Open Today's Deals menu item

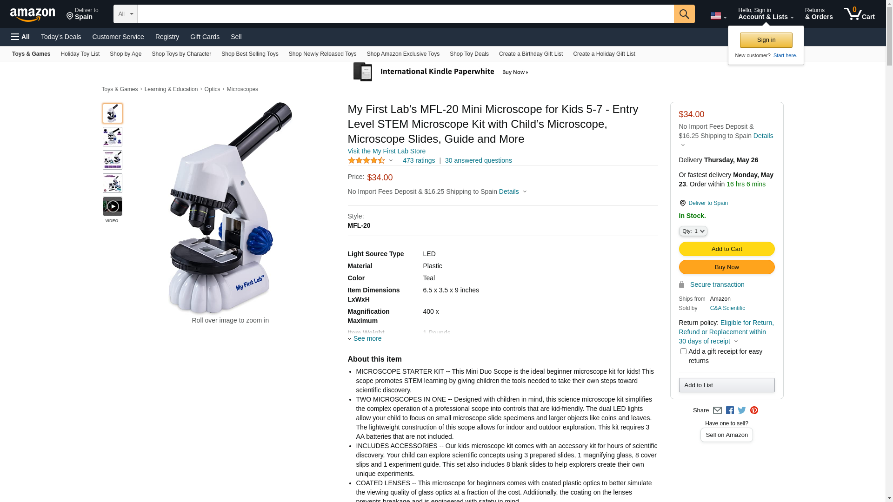coord(61,37)
